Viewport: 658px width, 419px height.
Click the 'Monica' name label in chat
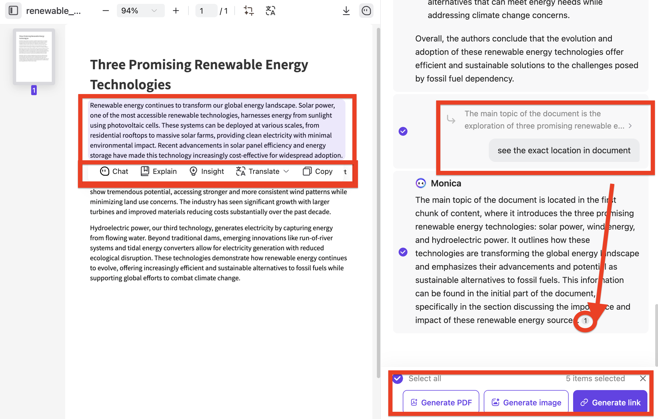click(446, 183)
